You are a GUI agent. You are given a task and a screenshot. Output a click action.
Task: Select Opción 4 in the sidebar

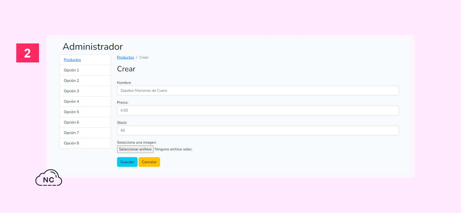click(85, 101)
